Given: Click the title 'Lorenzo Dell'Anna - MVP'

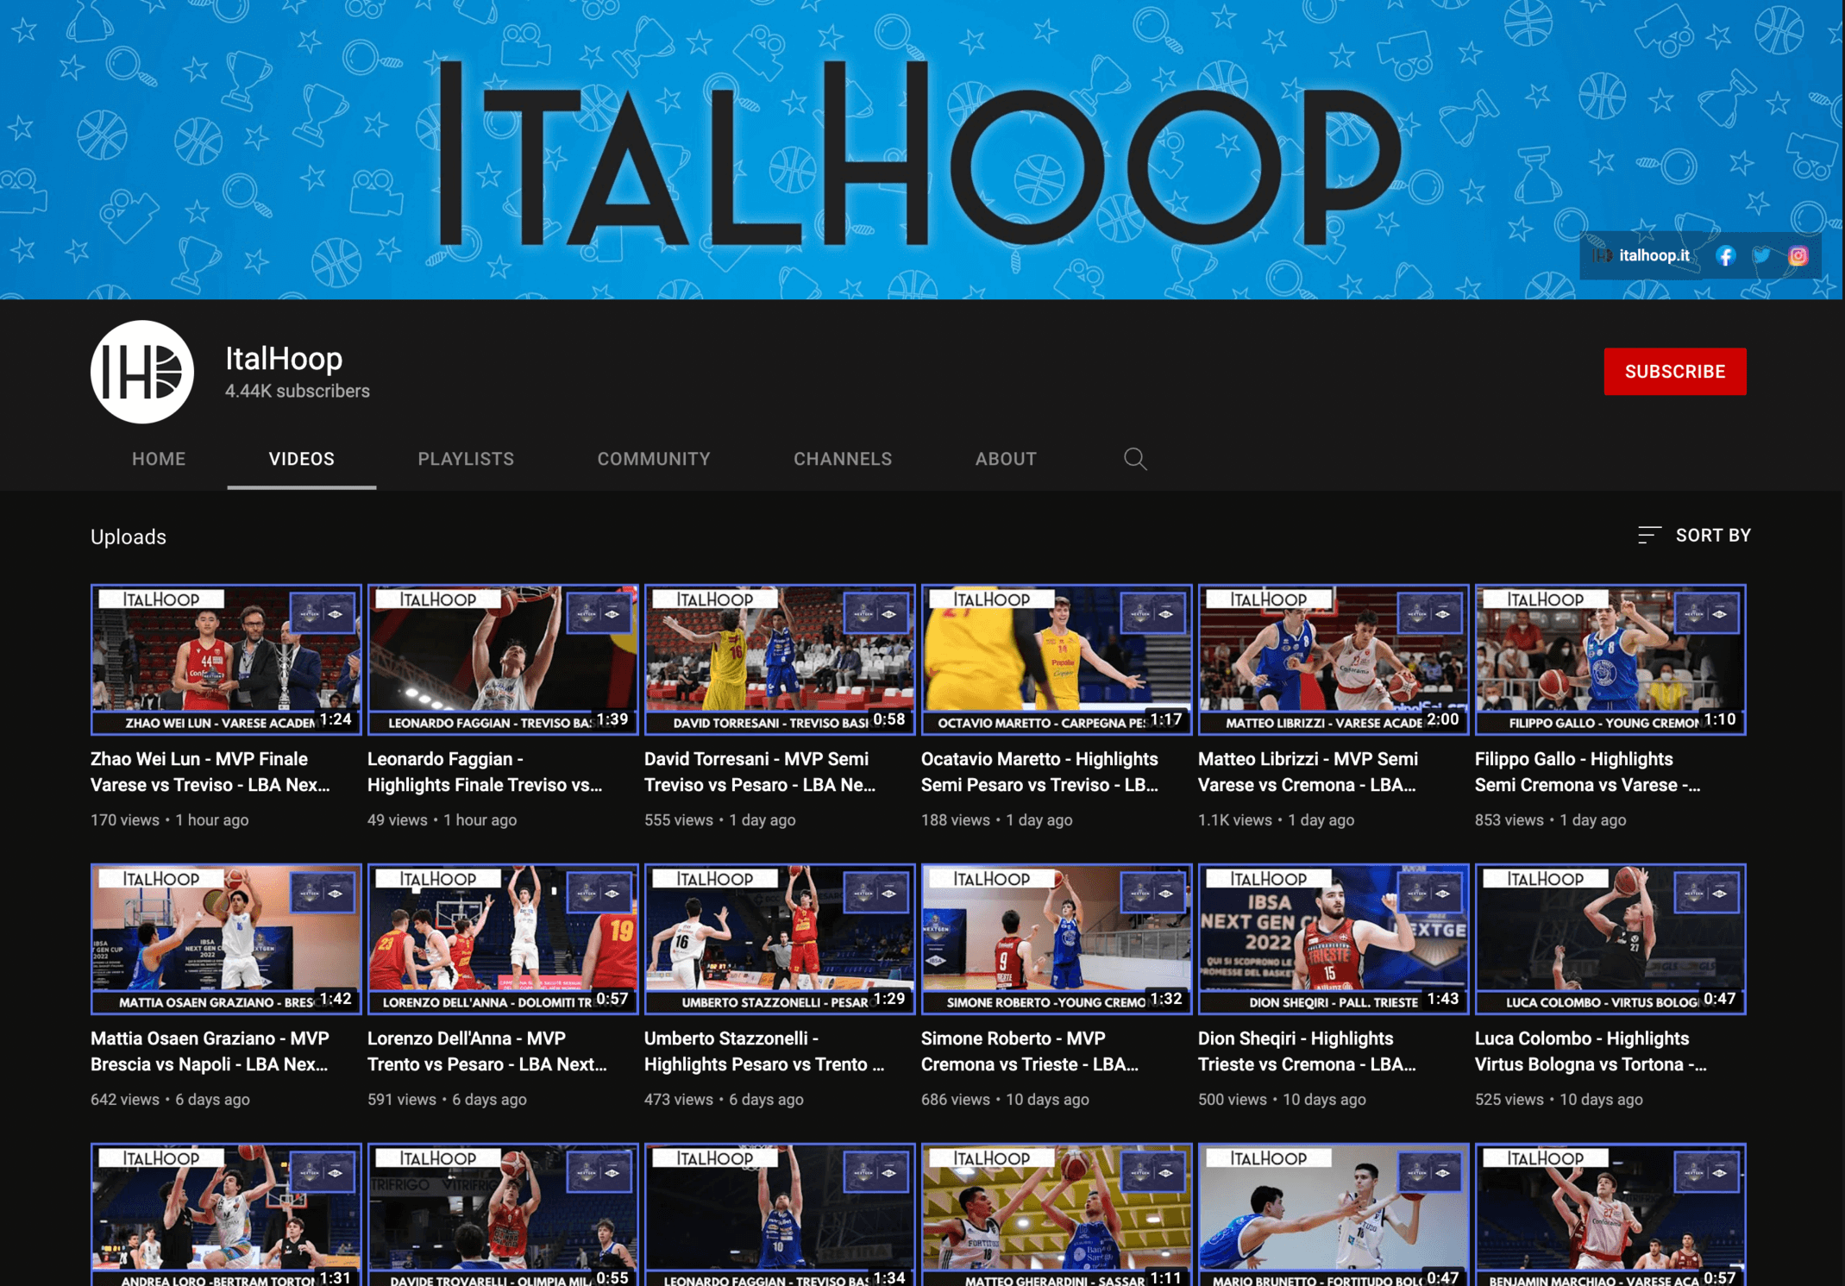Looking at the screenshot, I should pyautogui.click(x=487, y=1051).
